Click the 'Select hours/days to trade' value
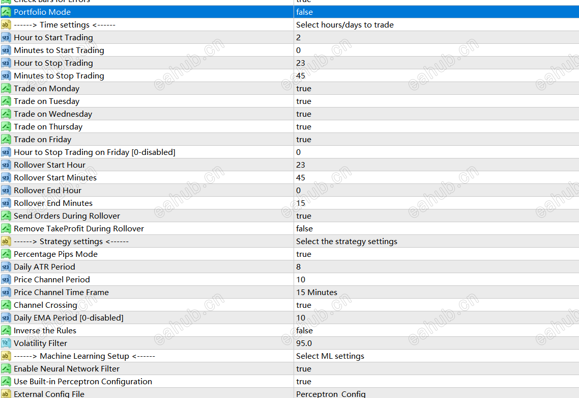The height and width of the screenshot is (398, 579). [x=345, y=25]
